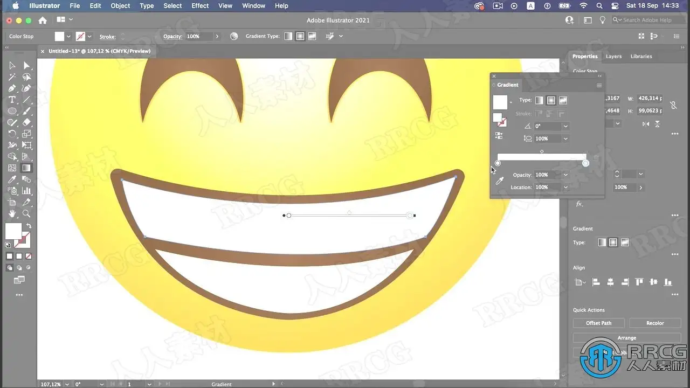Select the Type tool

tap(12, 100)
